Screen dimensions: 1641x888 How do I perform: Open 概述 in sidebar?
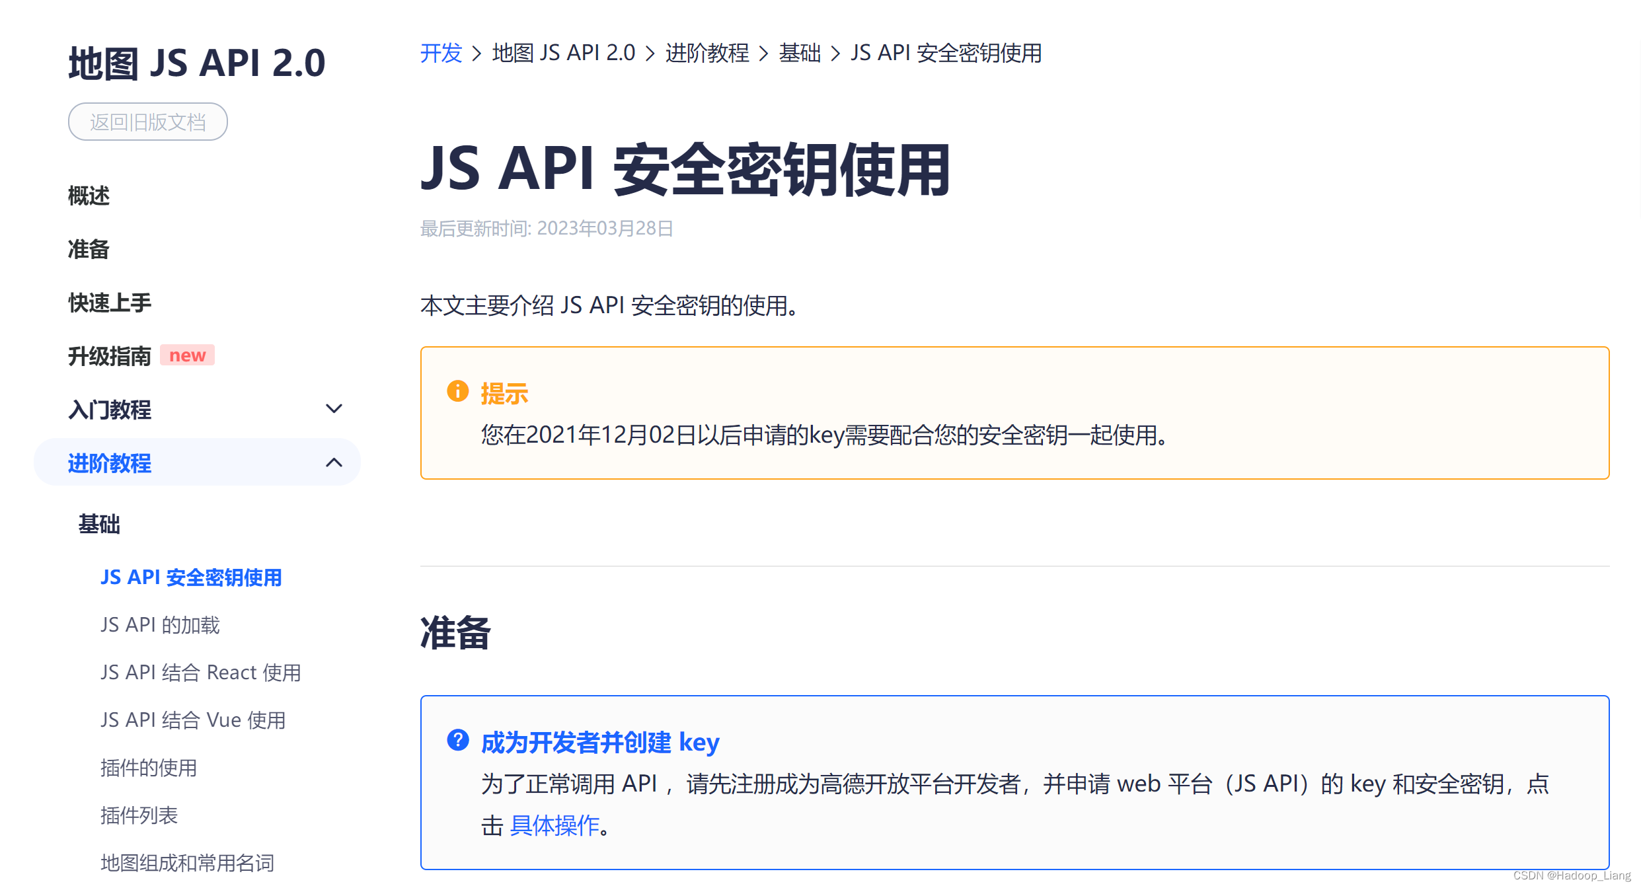(x=89, y=196)
